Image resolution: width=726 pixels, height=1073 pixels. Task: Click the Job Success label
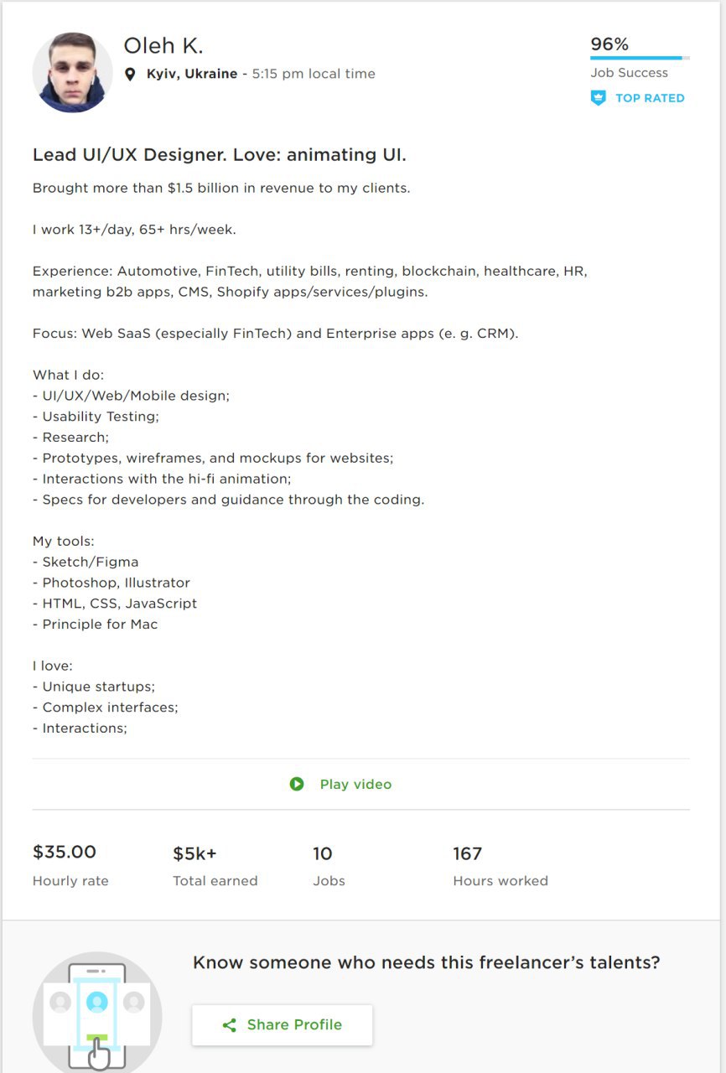[630, 73]
